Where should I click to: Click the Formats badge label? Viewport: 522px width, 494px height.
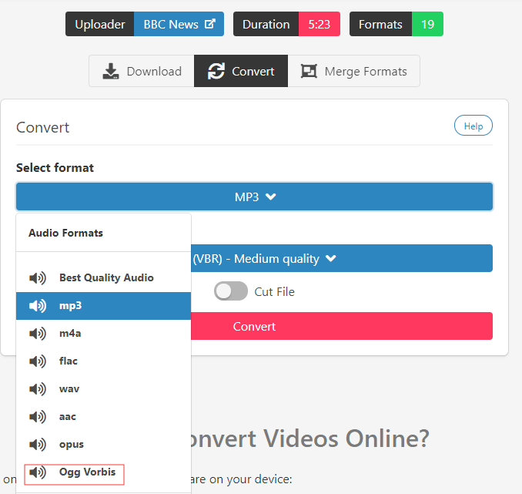coord(380,24)
